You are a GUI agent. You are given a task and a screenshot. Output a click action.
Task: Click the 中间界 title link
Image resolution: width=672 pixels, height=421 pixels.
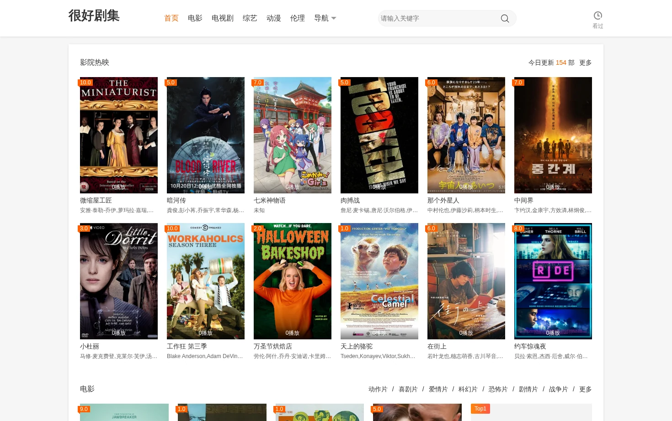coord(524,200)
